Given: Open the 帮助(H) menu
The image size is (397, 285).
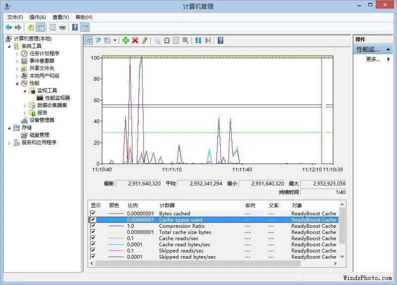Looking at the screenshot, I should pos(84,17).
